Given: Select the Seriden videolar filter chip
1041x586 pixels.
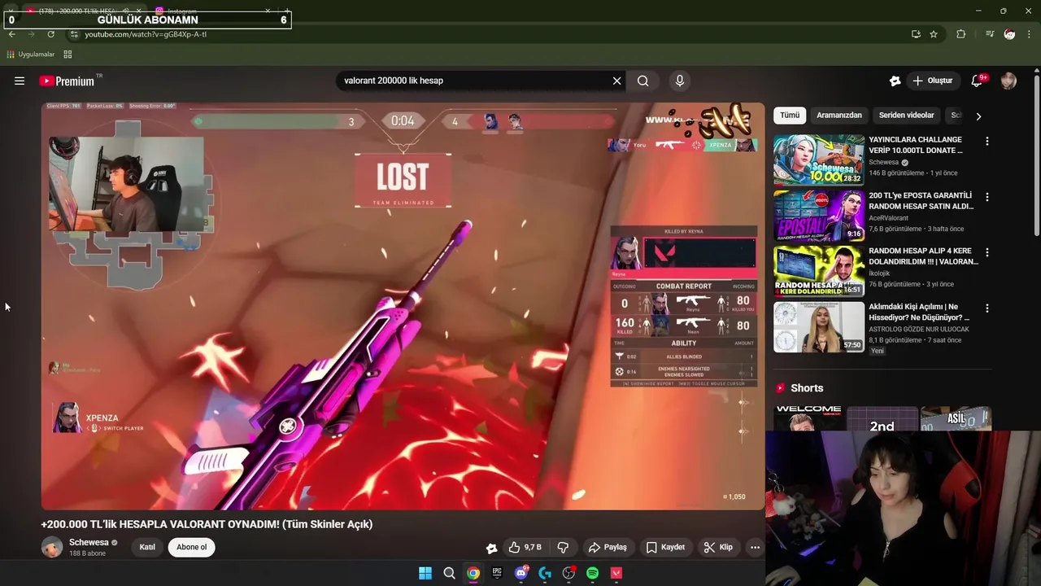Looking at the screenshot, I should point(906,116).
